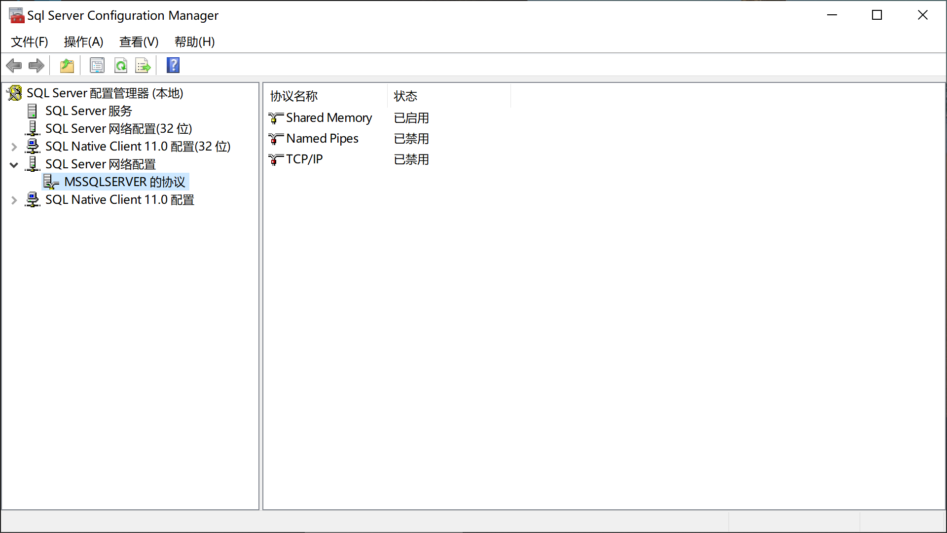Click the Back arrow toolbar icon

click(14, 65)
